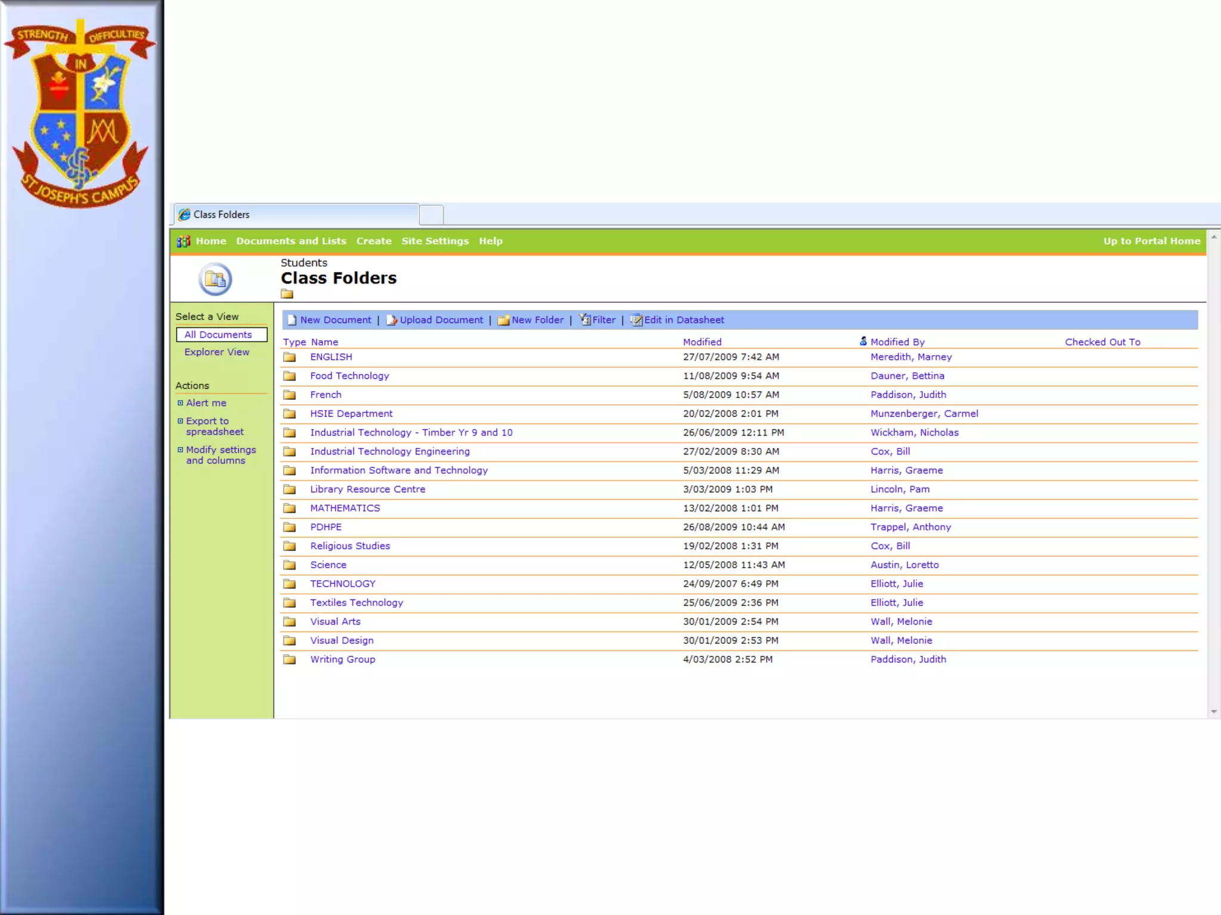Click the New Folder icon in toolbar
The image size is (1221, 915).
click(x=503, y=320)
